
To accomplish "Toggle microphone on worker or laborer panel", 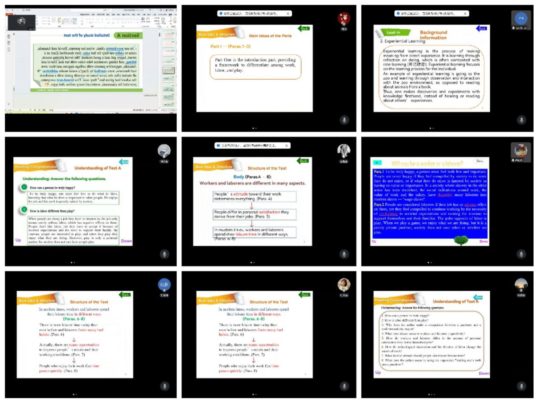I will pos(521,254).
